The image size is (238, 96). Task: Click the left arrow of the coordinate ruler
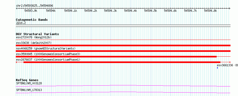17,9
